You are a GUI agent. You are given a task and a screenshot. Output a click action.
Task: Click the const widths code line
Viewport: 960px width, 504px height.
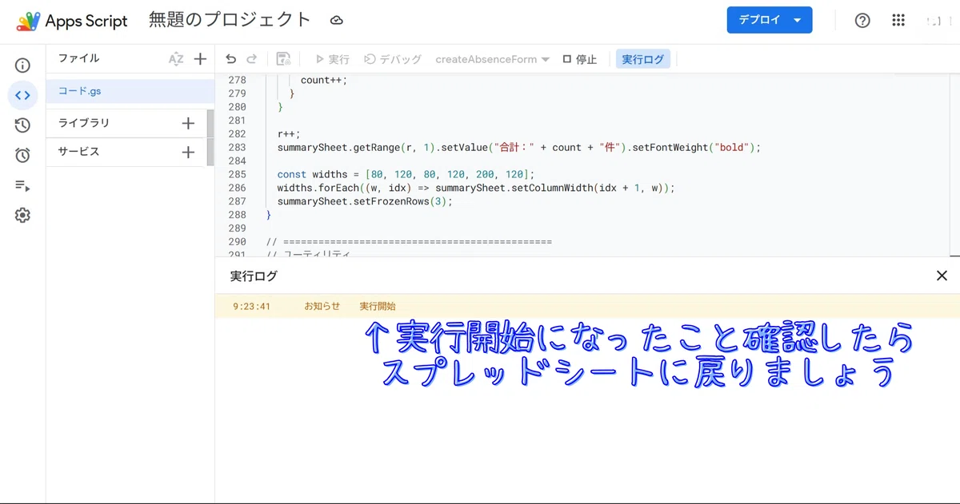point(406,174)
